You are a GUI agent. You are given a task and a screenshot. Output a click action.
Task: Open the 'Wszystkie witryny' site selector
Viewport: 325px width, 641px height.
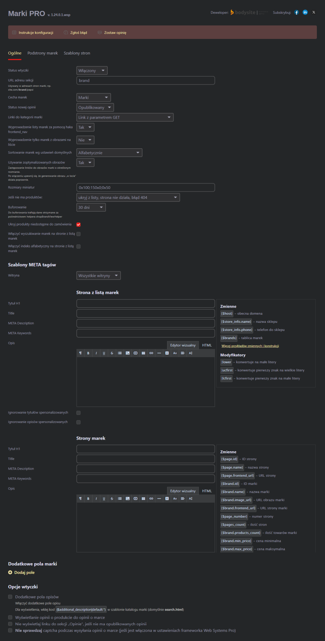(x=98, y=276)
